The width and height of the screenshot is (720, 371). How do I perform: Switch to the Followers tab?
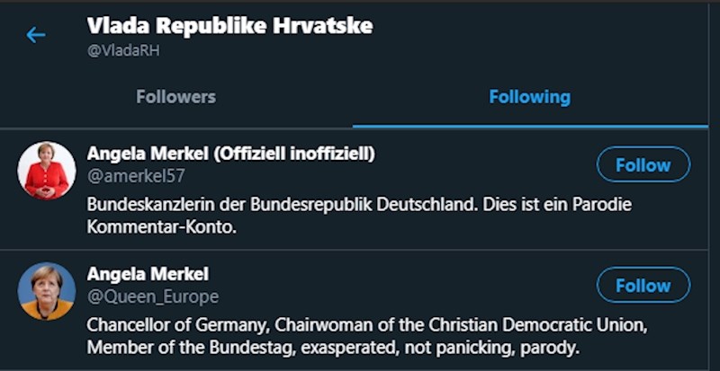tap(175, 97)
